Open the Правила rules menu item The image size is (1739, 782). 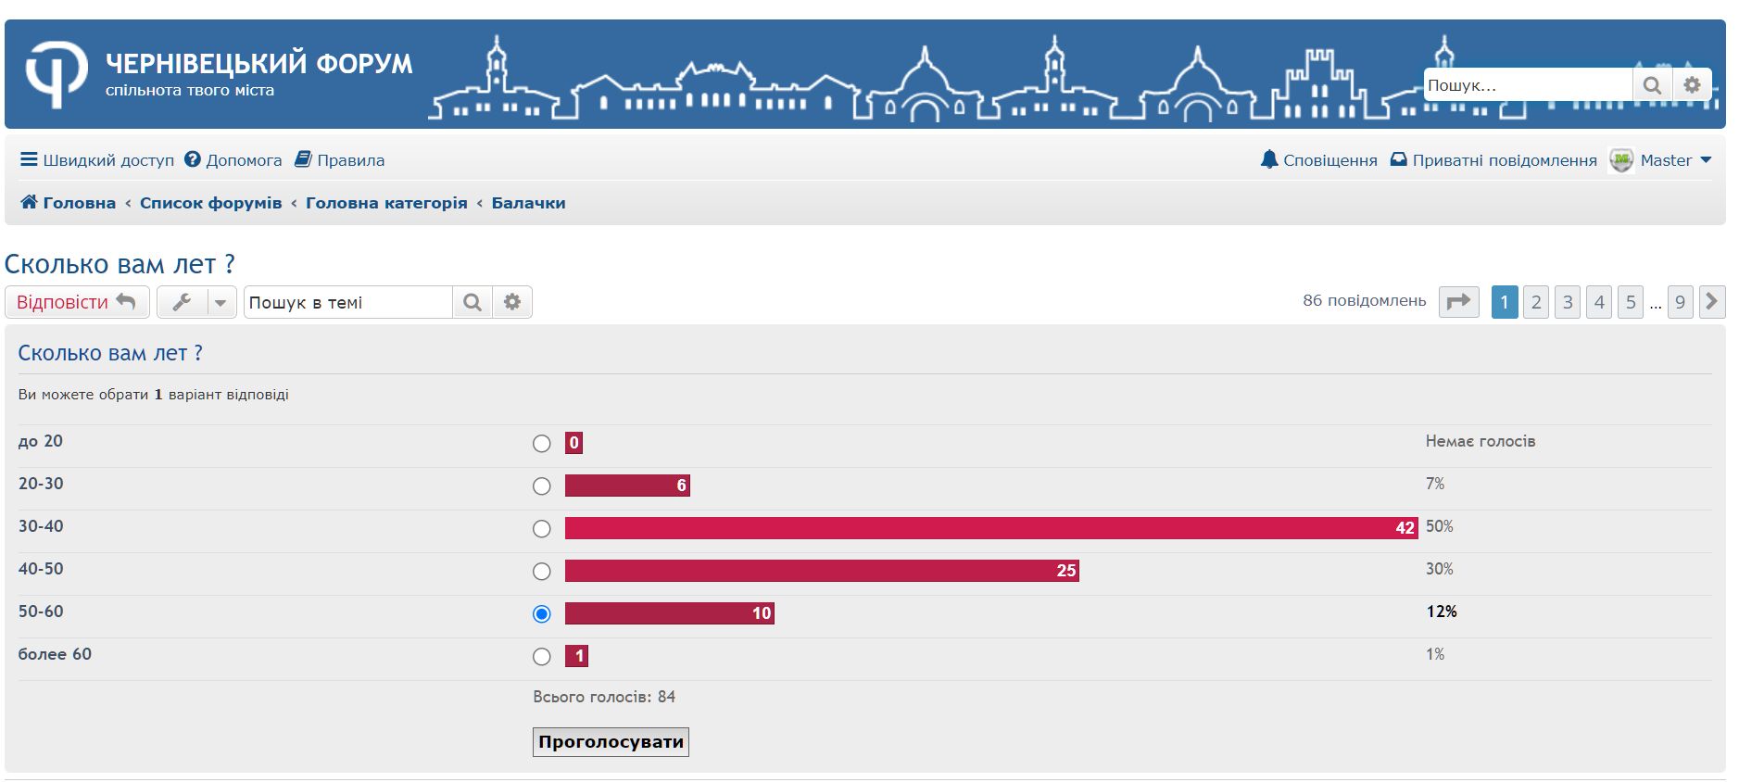[339, 160]
